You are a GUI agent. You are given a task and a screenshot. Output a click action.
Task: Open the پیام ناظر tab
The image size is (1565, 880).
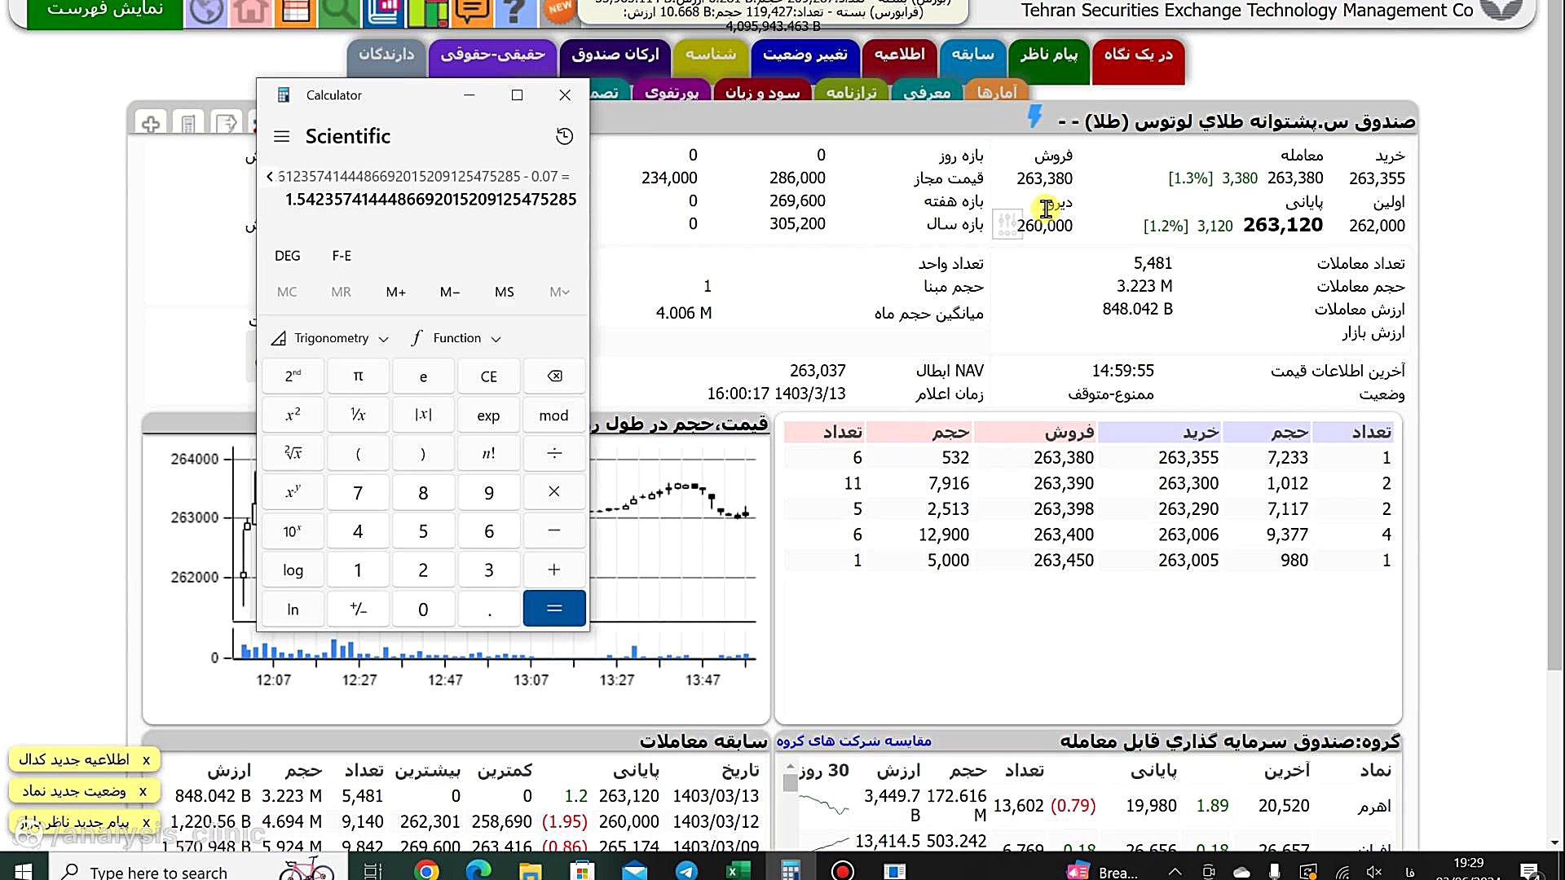click(x=1048, y=55)
